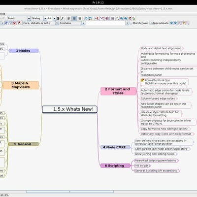Select 'Column based edge colors' node
This screenshot has height=197, width=197.
(158, 98)
